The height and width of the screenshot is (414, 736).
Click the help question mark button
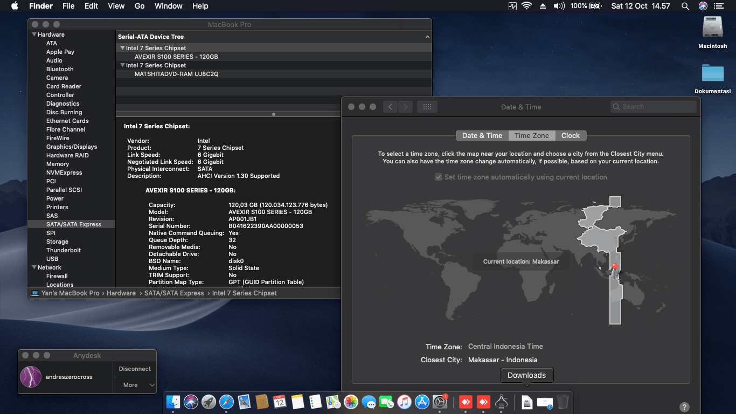[684, 407]
